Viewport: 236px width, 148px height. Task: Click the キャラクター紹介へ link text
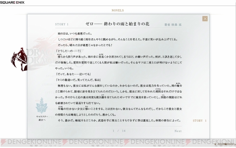click(42, 118)
